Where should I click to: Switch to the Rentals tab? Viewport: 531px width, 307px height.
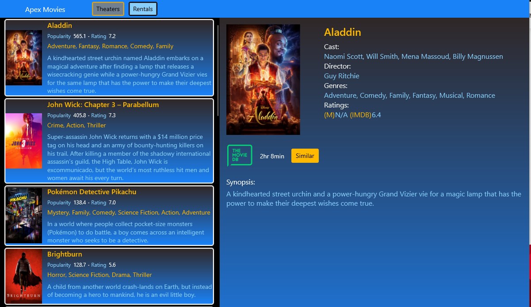click(x=142, y=8)
